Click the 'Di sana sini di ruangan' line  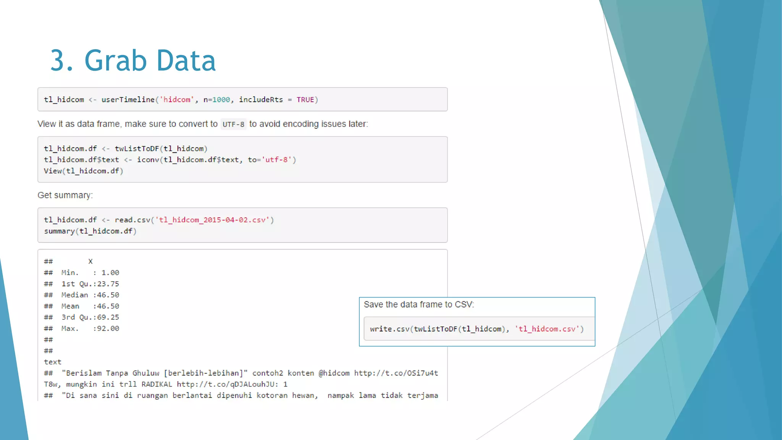point(241,395)
